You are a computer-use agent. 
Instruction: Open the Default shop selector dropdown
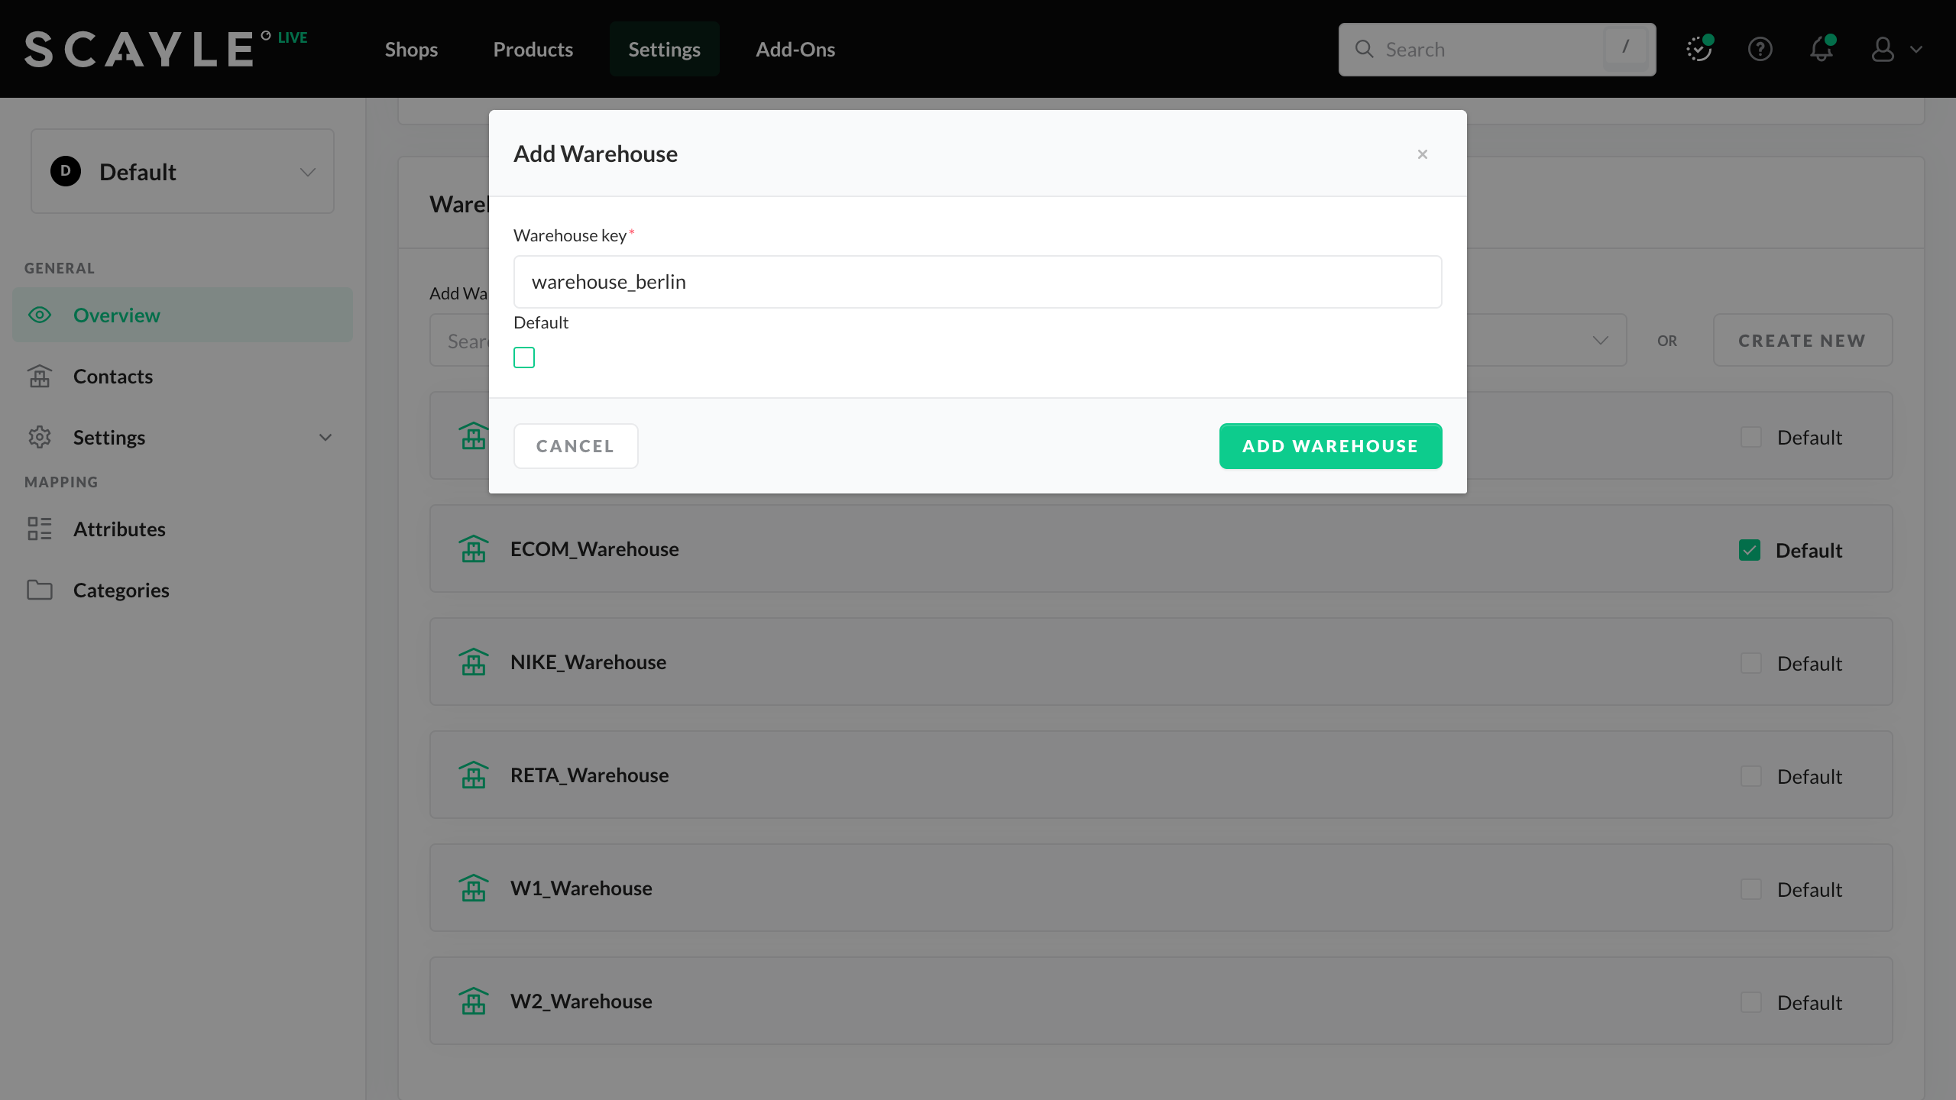(183, 172)
